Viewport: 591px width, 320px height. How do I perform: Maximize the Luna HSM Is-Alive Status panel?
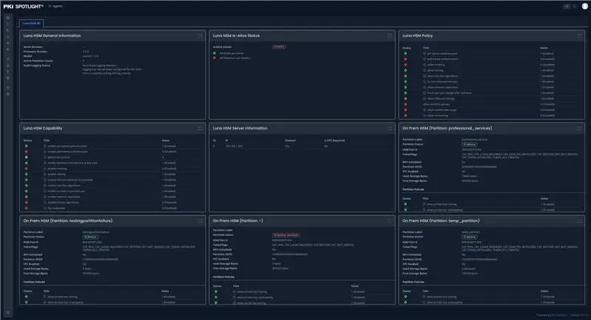(390, 35)
